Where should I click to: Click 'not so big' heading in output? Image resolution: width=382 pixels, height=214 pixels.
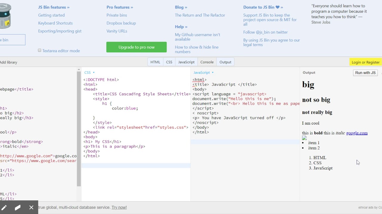pyautogui.click(x=316, y=100)
